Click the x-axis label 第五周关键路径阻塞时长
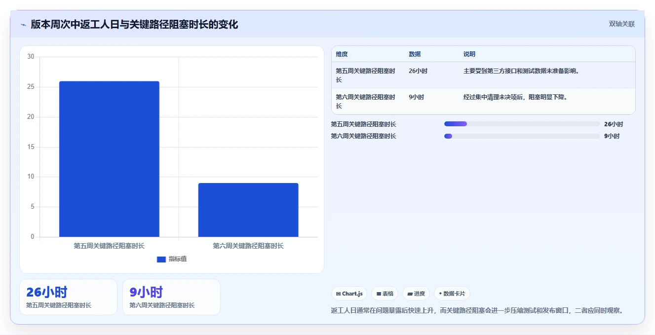 [109, 246]
